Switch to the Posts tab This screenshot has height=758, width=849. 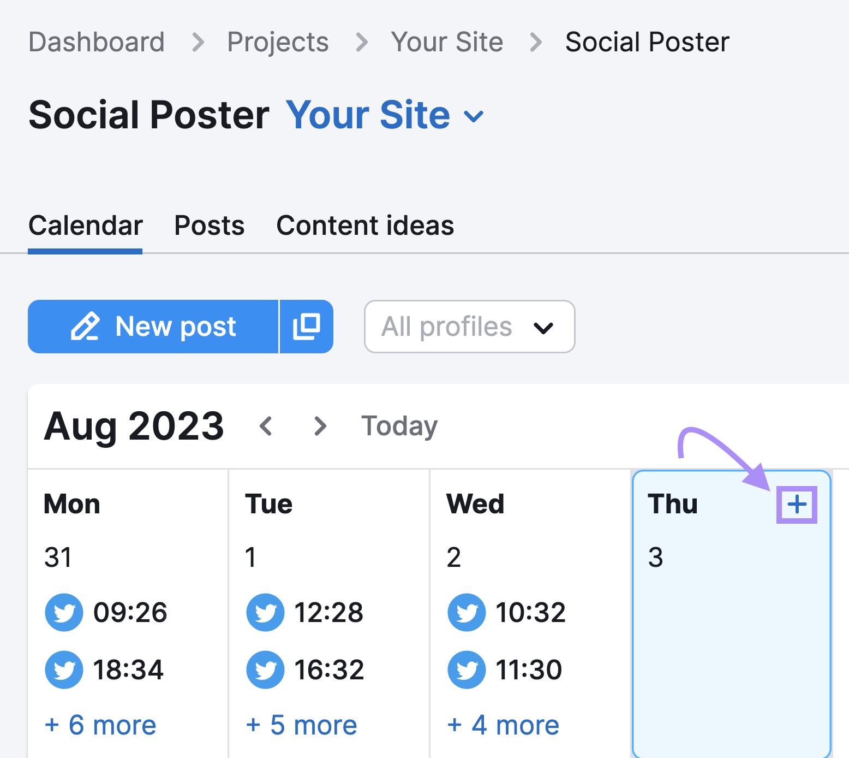pos(209,226)
